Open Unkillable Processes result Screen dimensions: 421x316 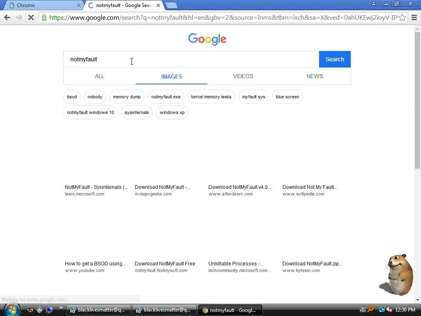[x=236, y=264]
